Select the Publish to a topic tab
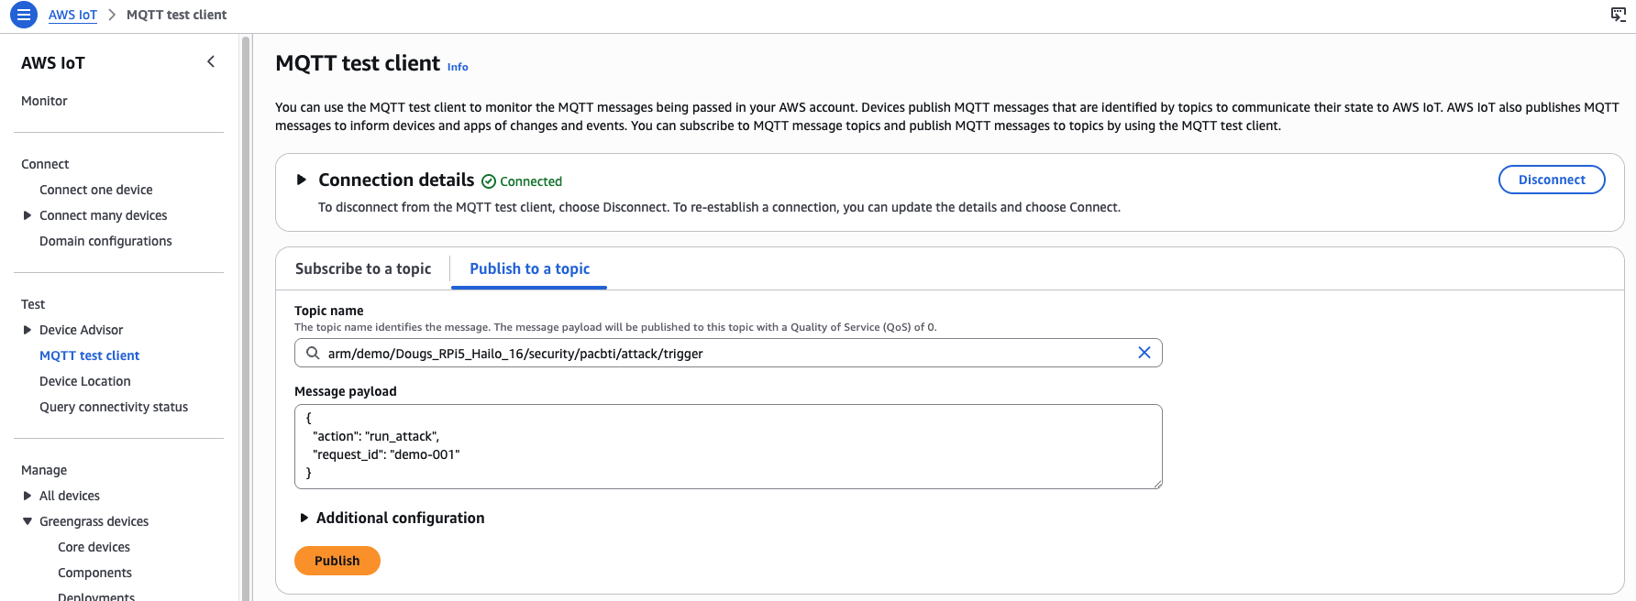The height and width of the screenshot is (601, 1636). coord(529,268)
